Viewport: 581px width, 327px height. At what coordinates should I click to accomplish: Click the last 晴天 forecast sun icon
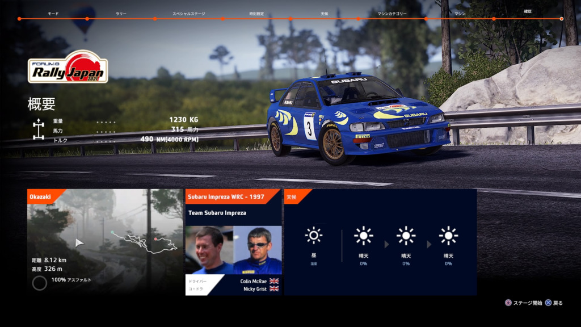[448, 236]
